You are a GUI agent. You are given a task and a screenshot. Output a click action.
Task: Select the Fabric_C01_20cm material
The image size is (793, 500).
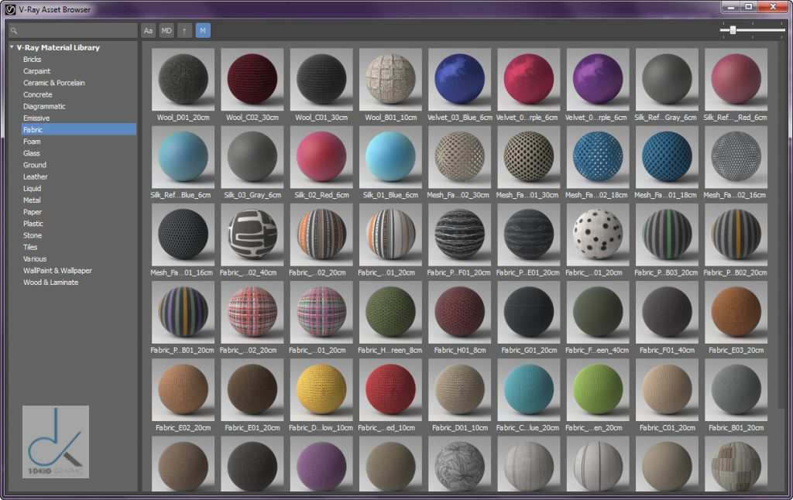pos(667,390)
